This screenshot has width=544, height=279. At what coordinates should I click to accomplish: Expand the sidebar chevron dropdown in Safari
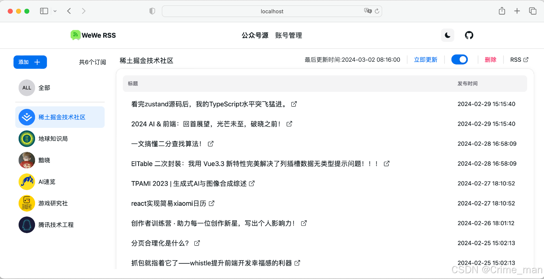click(x=55, y=11)
